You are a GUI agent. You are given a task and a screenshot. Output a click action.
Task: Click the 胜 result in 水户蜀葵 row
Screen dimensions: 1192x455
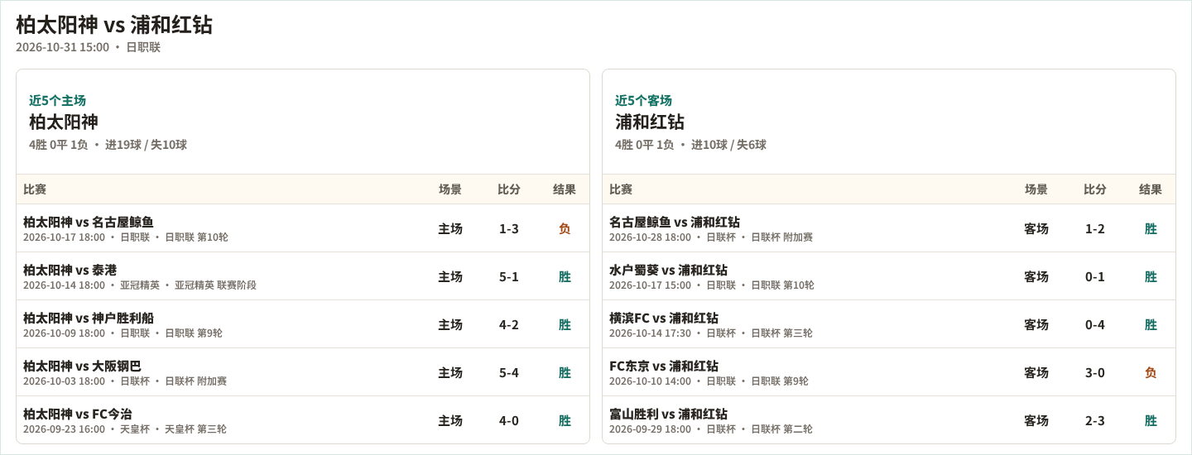(1151, 276)
